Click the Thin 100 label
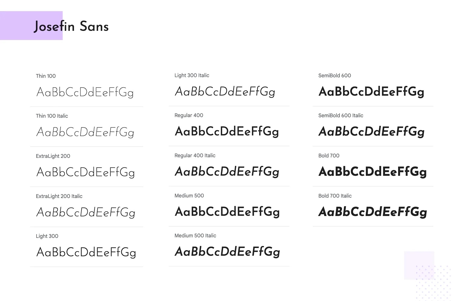 [46, 76]
